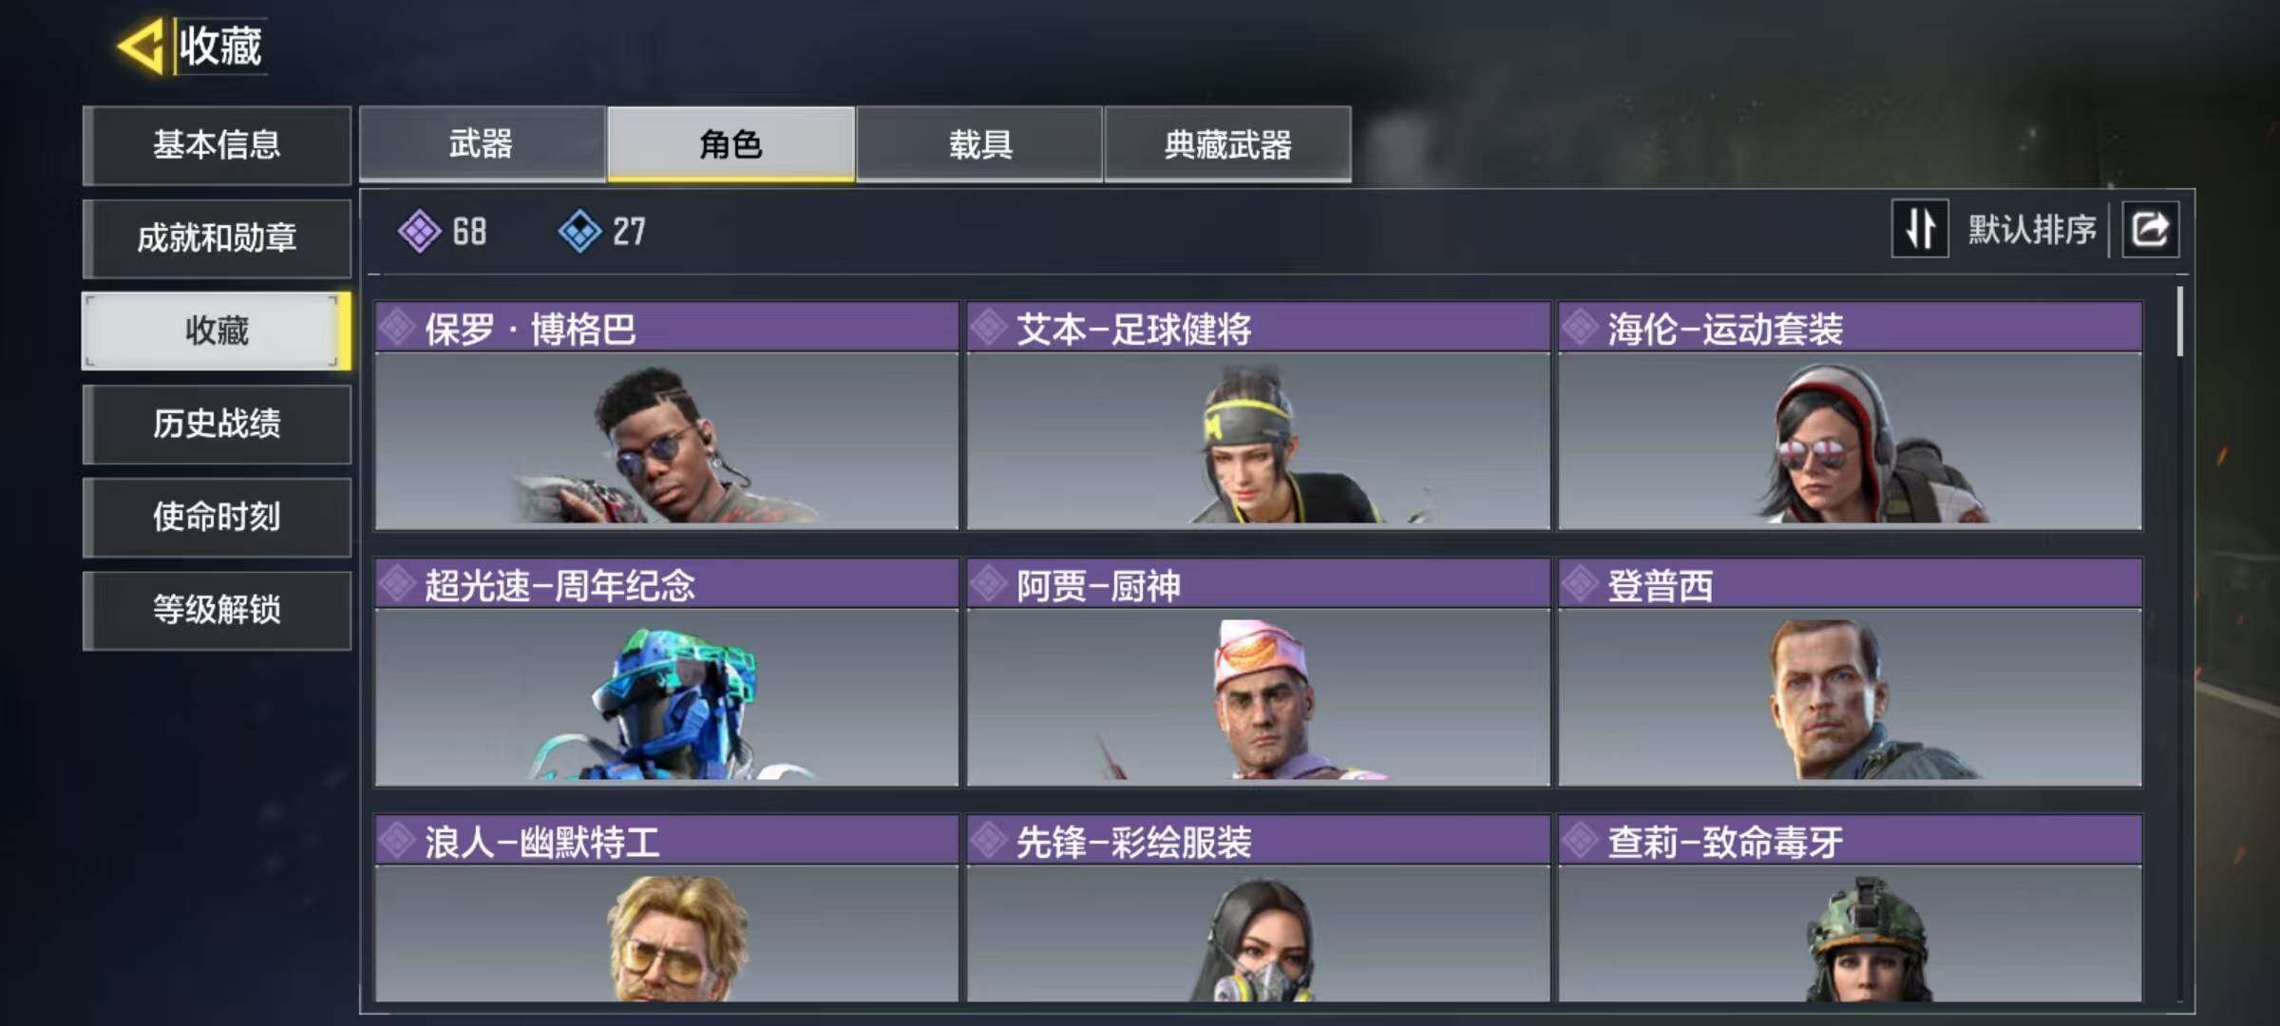Click diamond icon on 登普西 card
The image size is (2280, 1026).
1580,584
